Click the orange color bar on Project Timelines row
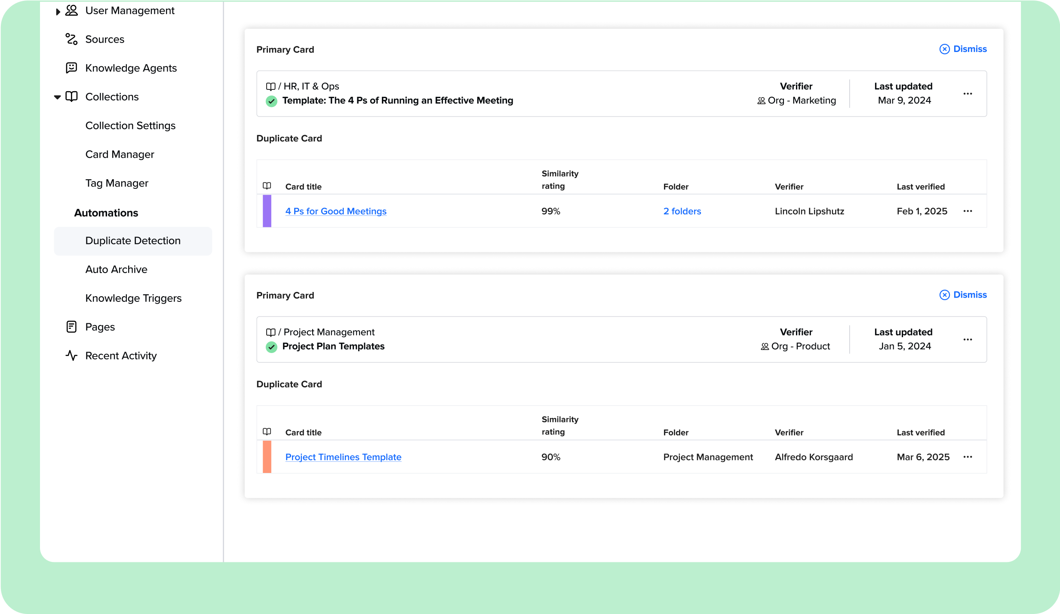1060x614 pixels. point(267,457)
